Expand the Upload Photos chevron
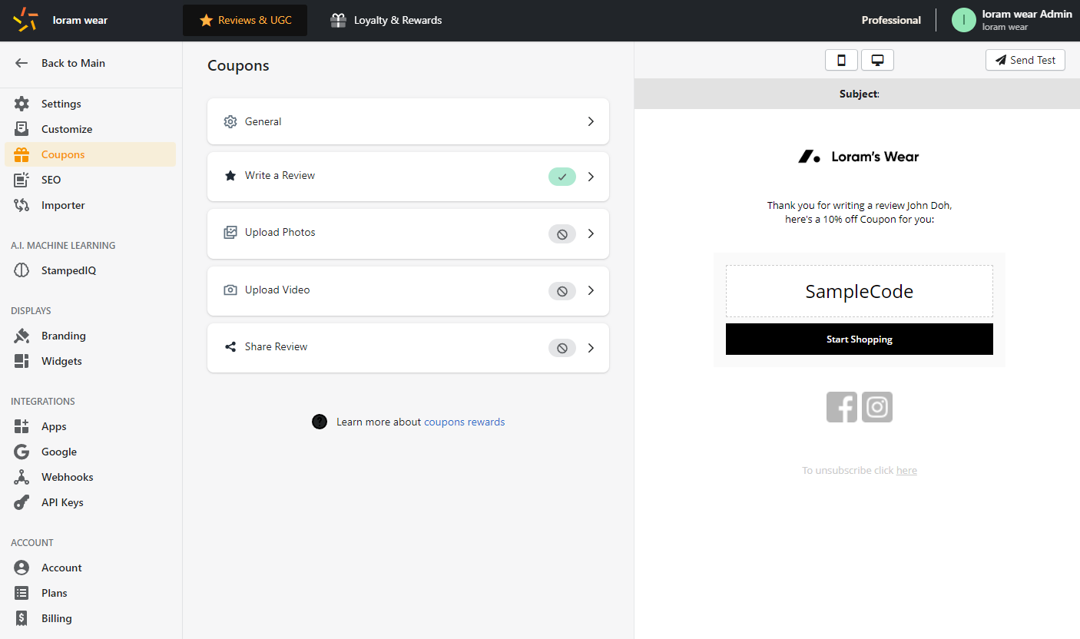The image size is (1080, 639). coord(591,233)
